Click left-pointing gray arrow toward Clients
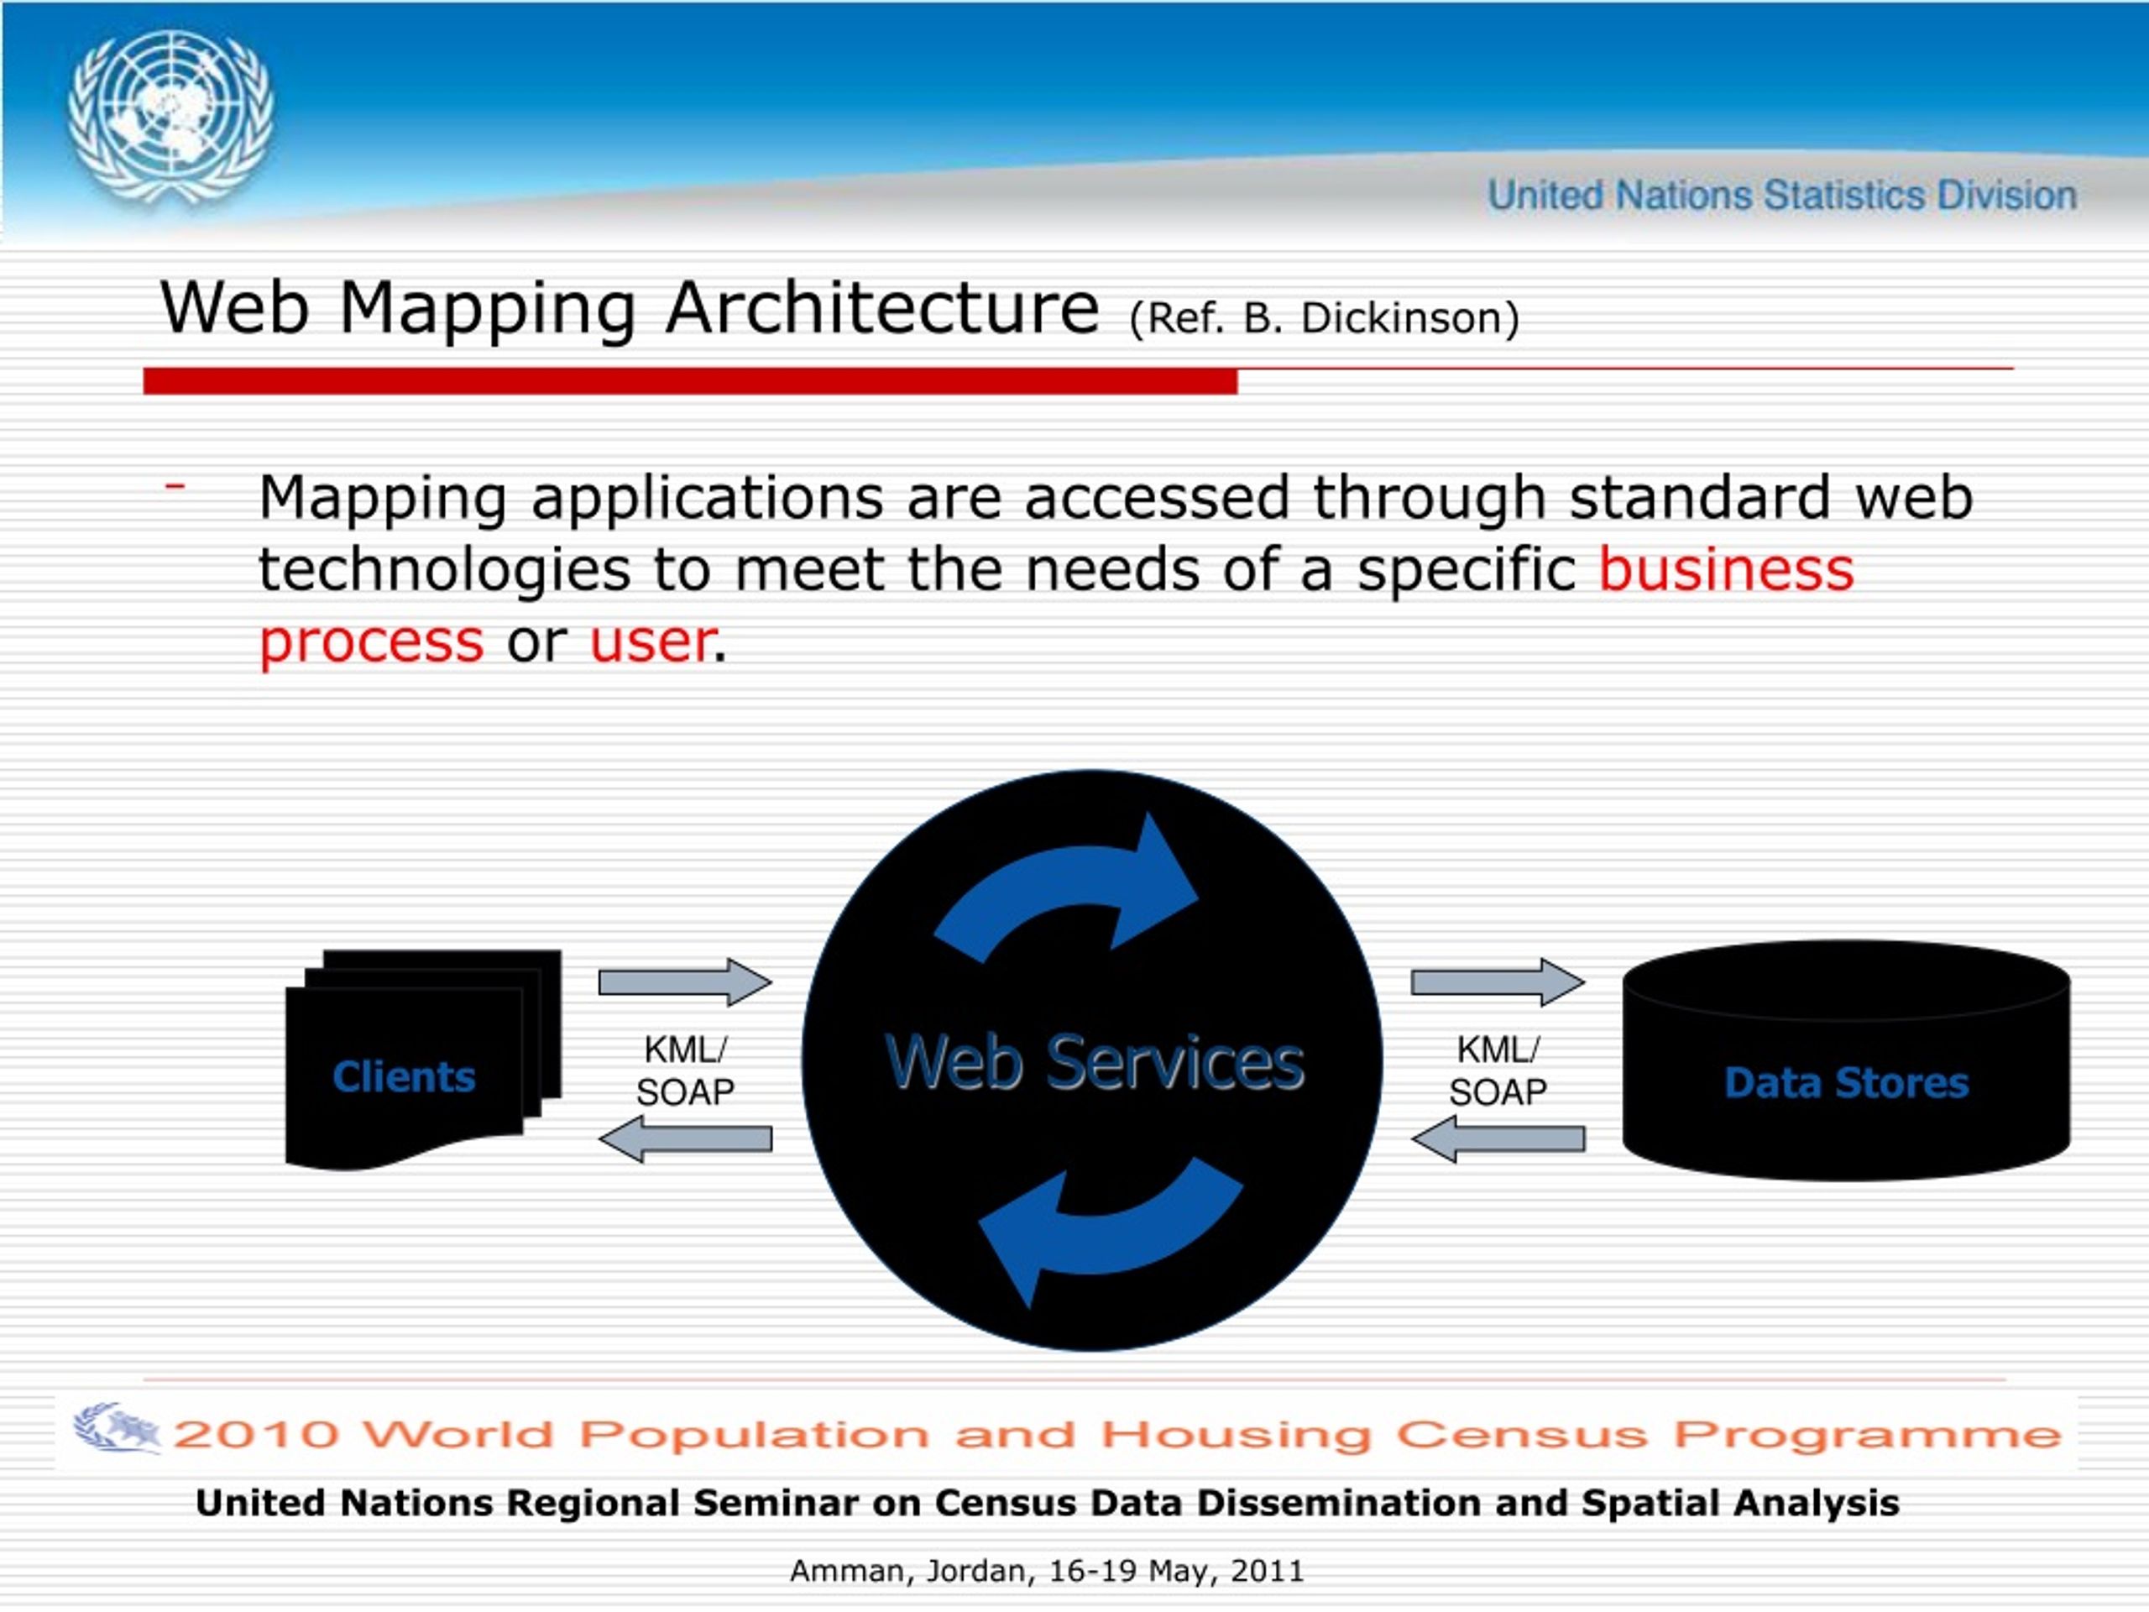 [x=685, y=1138]
